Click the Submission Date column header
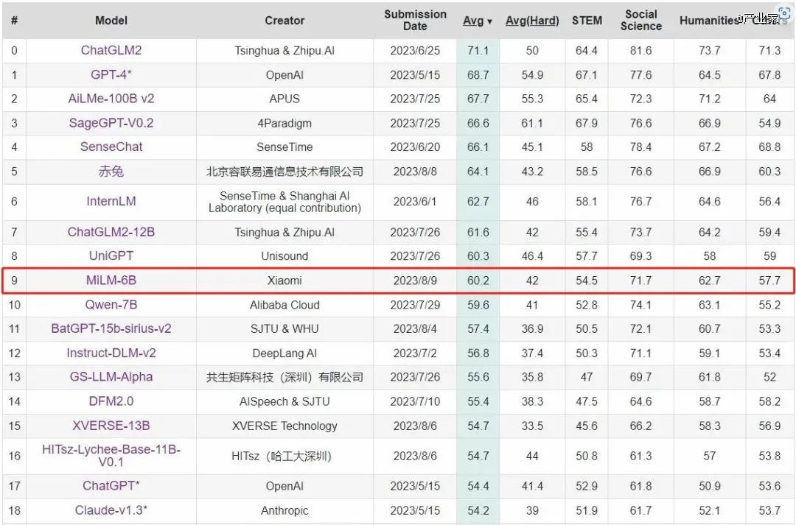The image size is (796, 525). tap(415, 21)
